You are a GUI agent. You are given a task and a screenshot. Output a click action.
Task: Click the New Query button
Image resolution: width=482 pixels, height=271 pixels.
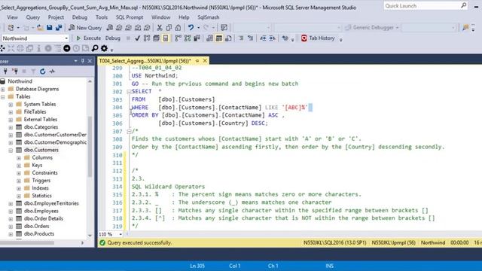[85, 28]
